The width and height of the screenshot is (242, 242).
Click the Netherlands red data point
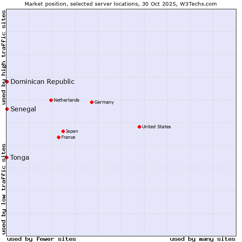point(51,100)
